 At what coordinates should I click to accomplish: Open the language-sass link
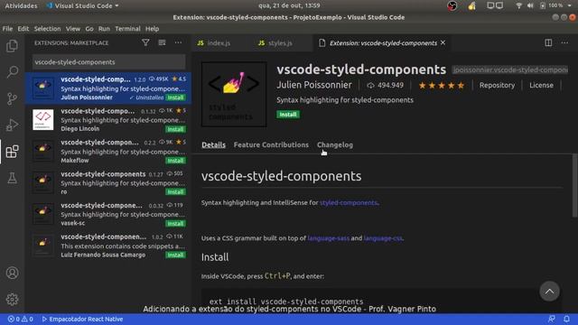[328, 238]
